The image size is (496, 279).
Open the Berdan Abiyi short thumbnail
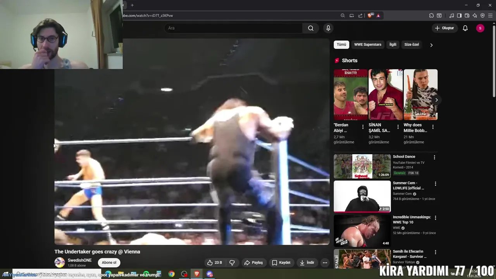click(x=351, y=95)
